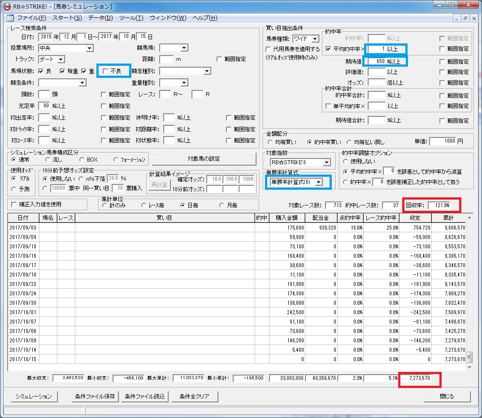Select the 2017/10/01 result row
Image resolution: width=482 pixels, height=418 pixels.
pyautogui.click(x=237, y=312)
